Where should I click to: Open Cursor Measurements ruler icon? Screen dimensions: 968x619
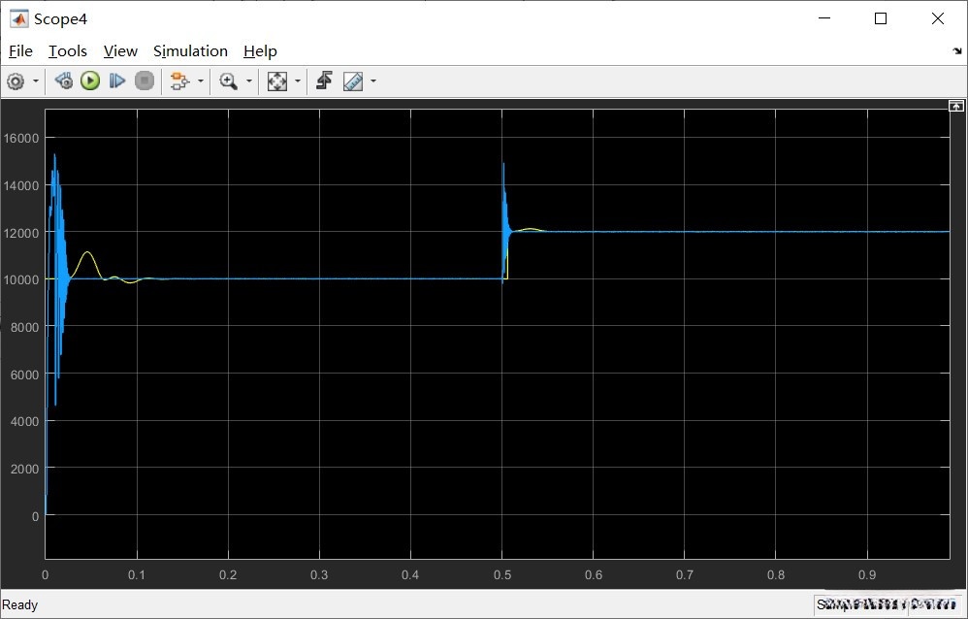tap(353, 81)
